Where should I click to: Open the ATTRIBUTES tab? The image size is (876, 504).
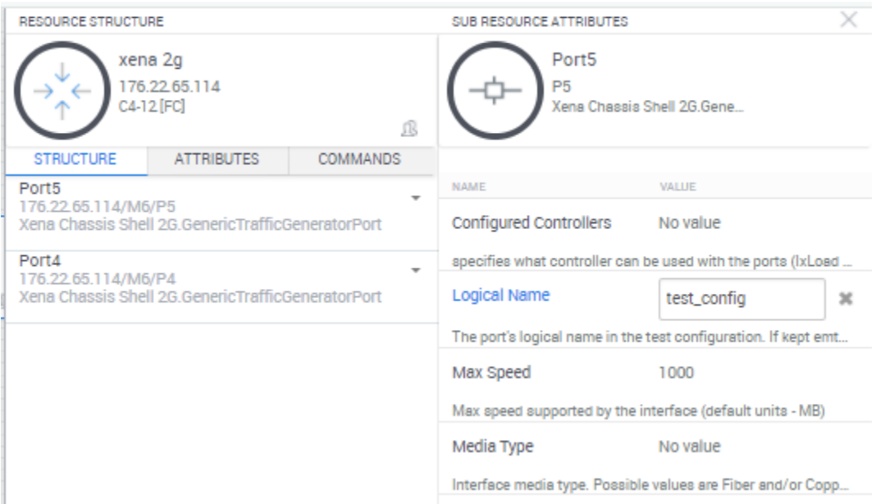click(x=217, y=159)
